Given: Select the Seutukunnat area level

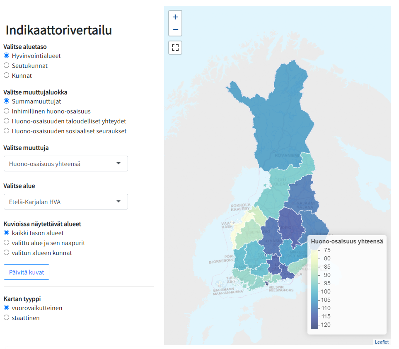Looking at the screenshot, I should coord(6,65).
